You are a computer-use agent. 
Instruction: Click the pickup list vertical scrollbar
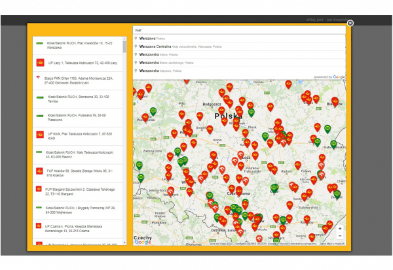[x=124, y=46]
